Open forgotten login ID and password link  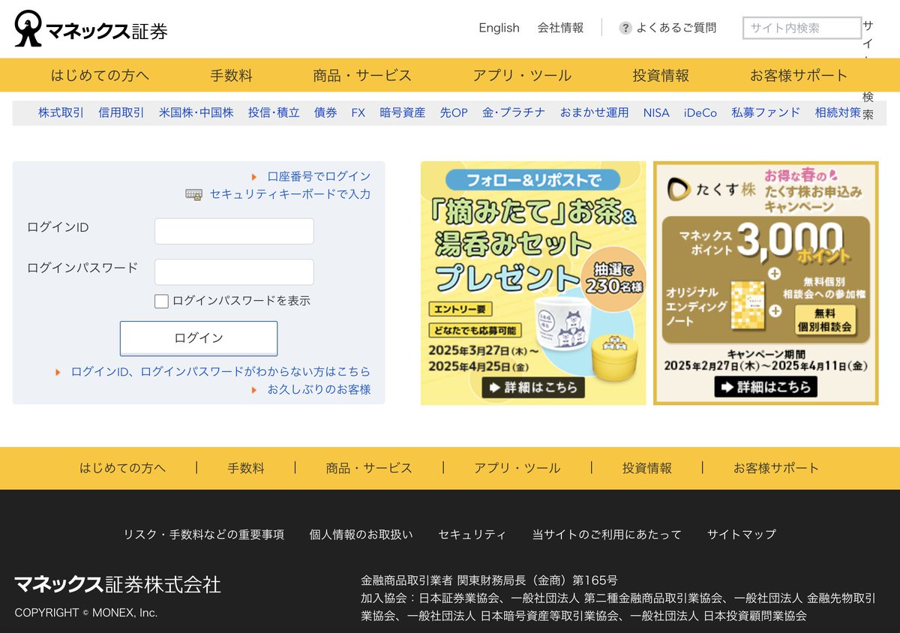(220, 372)
